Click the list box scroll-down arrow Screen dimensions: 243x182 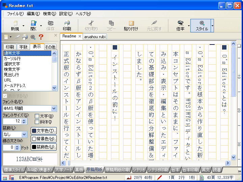coord(54,88)
